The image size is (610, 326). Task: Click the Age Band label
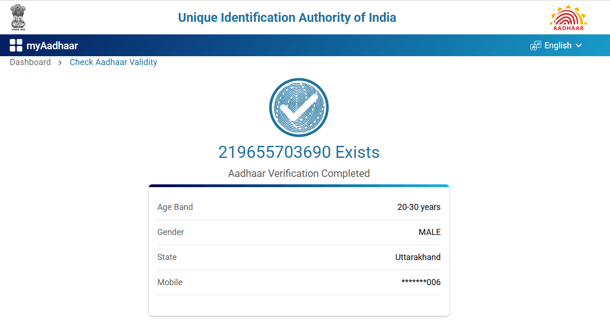point(175,207)
